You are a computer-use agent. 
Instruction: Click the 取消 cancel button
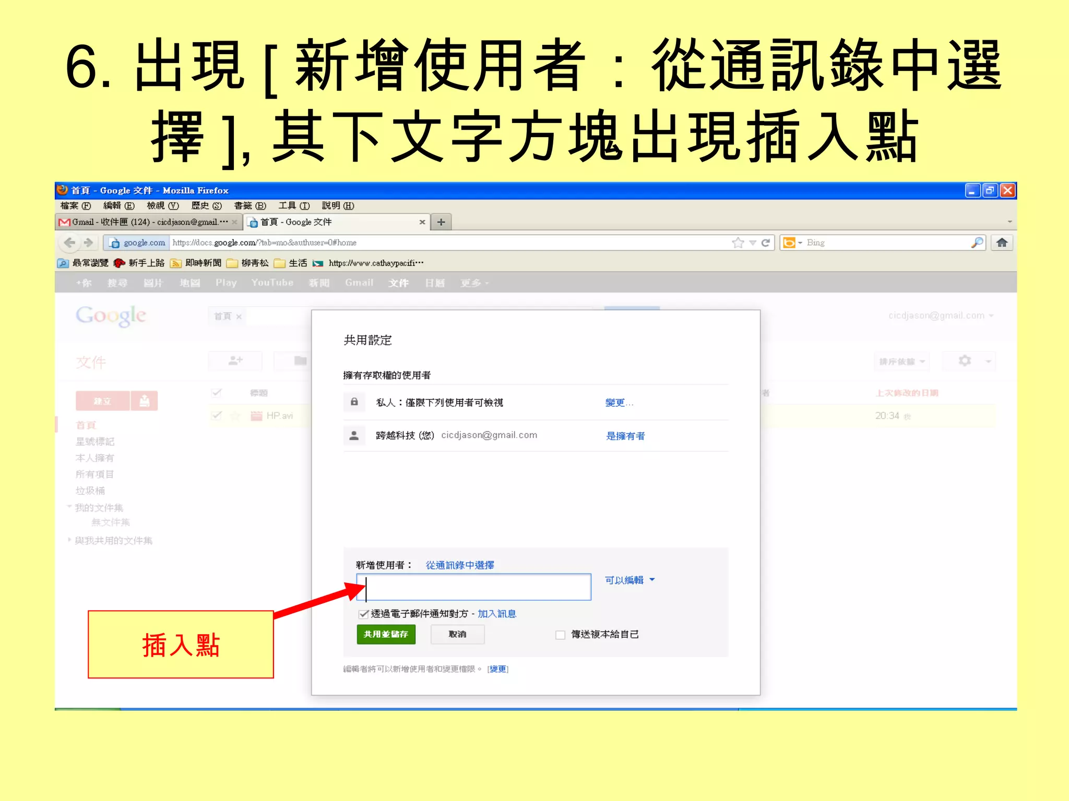(457, 634)
